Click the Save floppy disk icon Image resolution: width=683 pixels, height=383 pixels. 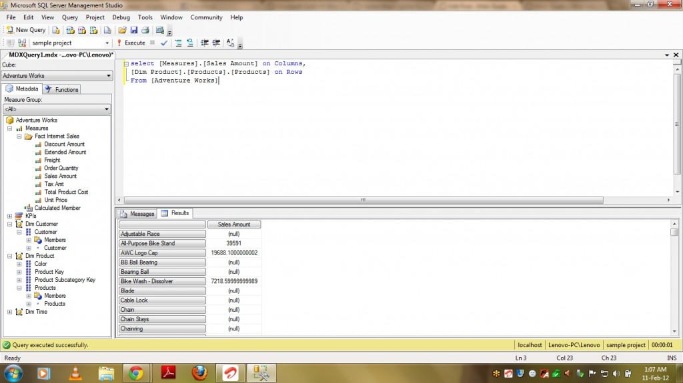(133, 30)
